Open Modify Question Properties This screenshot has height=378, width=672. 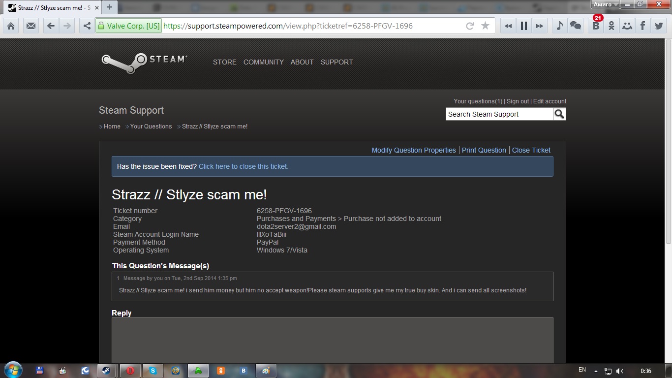pyautogui.click(x=414, y=150)
